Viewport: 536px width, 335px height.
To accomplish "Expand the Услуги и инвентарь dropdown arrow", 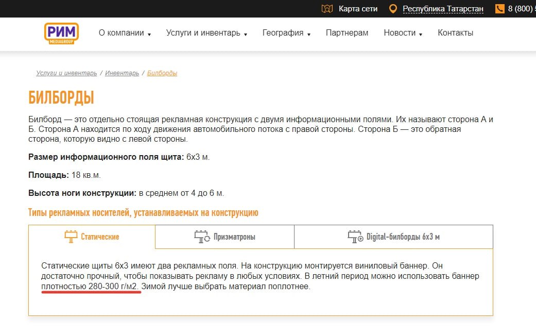I will pyautogui.click(x=246, y=34).
